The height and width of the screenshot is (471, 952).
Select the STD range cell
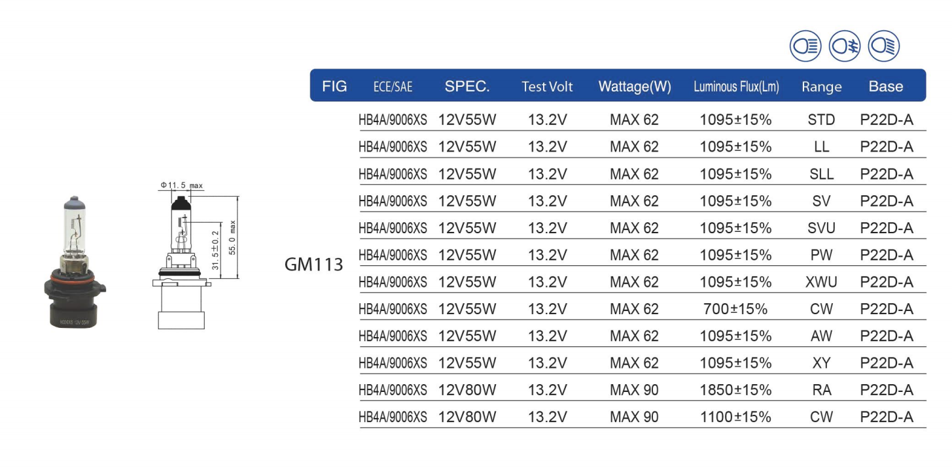tap(821, 120)
